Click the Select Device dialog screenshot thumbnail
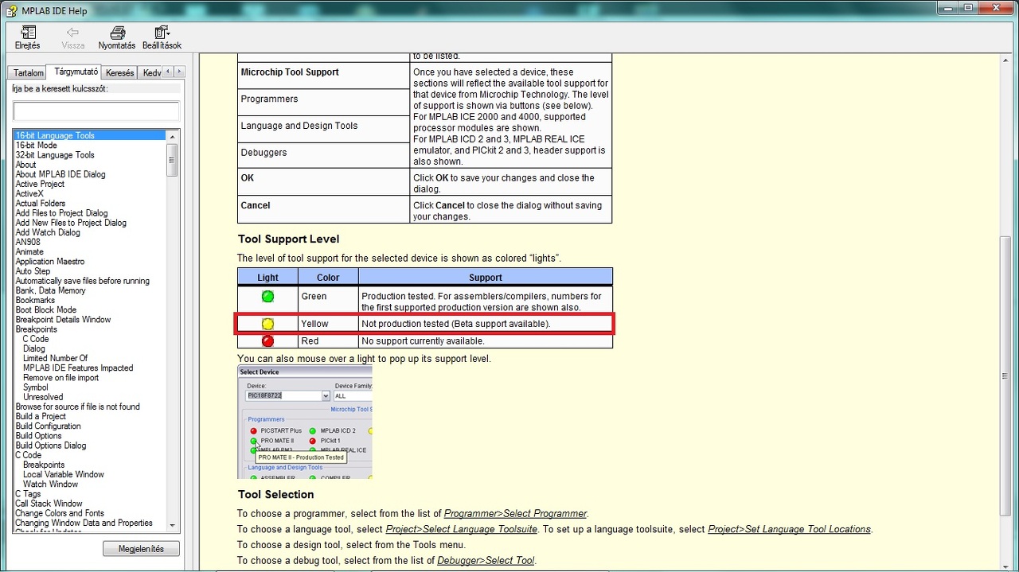The width and height of the screenshot is (1019, 572). pos(305,422)
